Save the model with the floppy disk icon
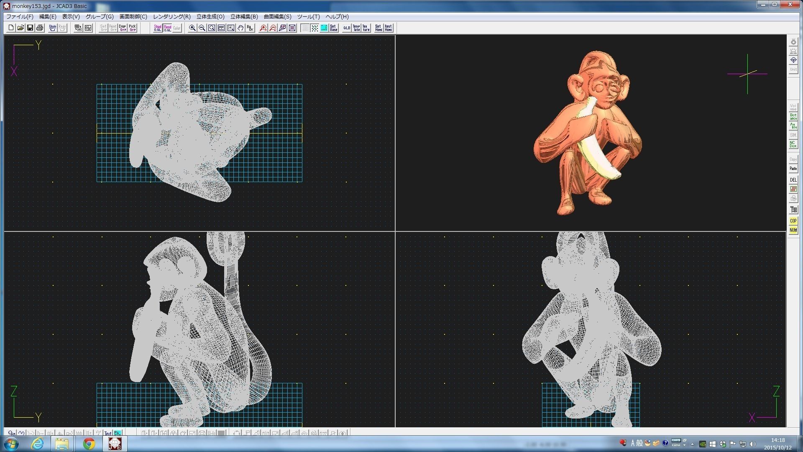The width and height of the screenshot is (803, 452). tap(30, 28)
